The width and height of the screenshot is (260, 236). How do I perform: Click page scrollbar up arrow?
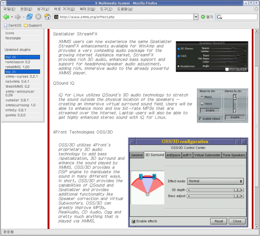click(257, 31)
